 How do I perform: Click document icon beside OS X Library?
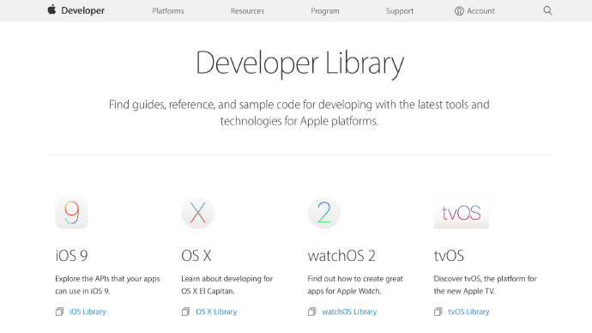185,312
